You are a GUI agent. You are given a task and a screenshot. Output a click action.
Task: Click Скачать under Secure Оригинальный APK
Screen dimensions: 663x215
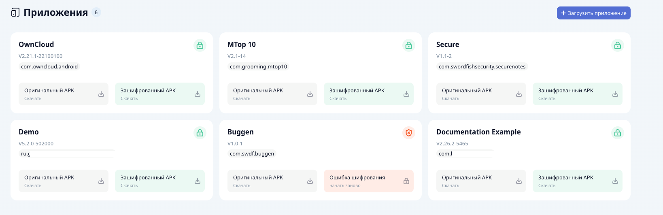pyautogui.click(x=450, y=99)
